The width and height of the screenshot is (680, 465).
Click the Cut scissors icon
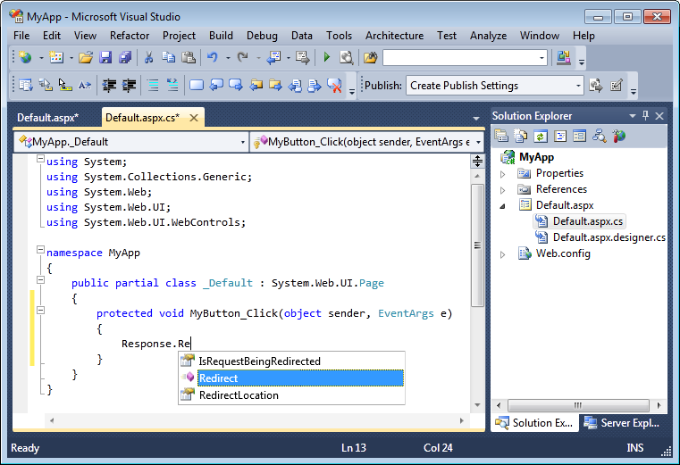pyautogui.click(x=148, y=57)
